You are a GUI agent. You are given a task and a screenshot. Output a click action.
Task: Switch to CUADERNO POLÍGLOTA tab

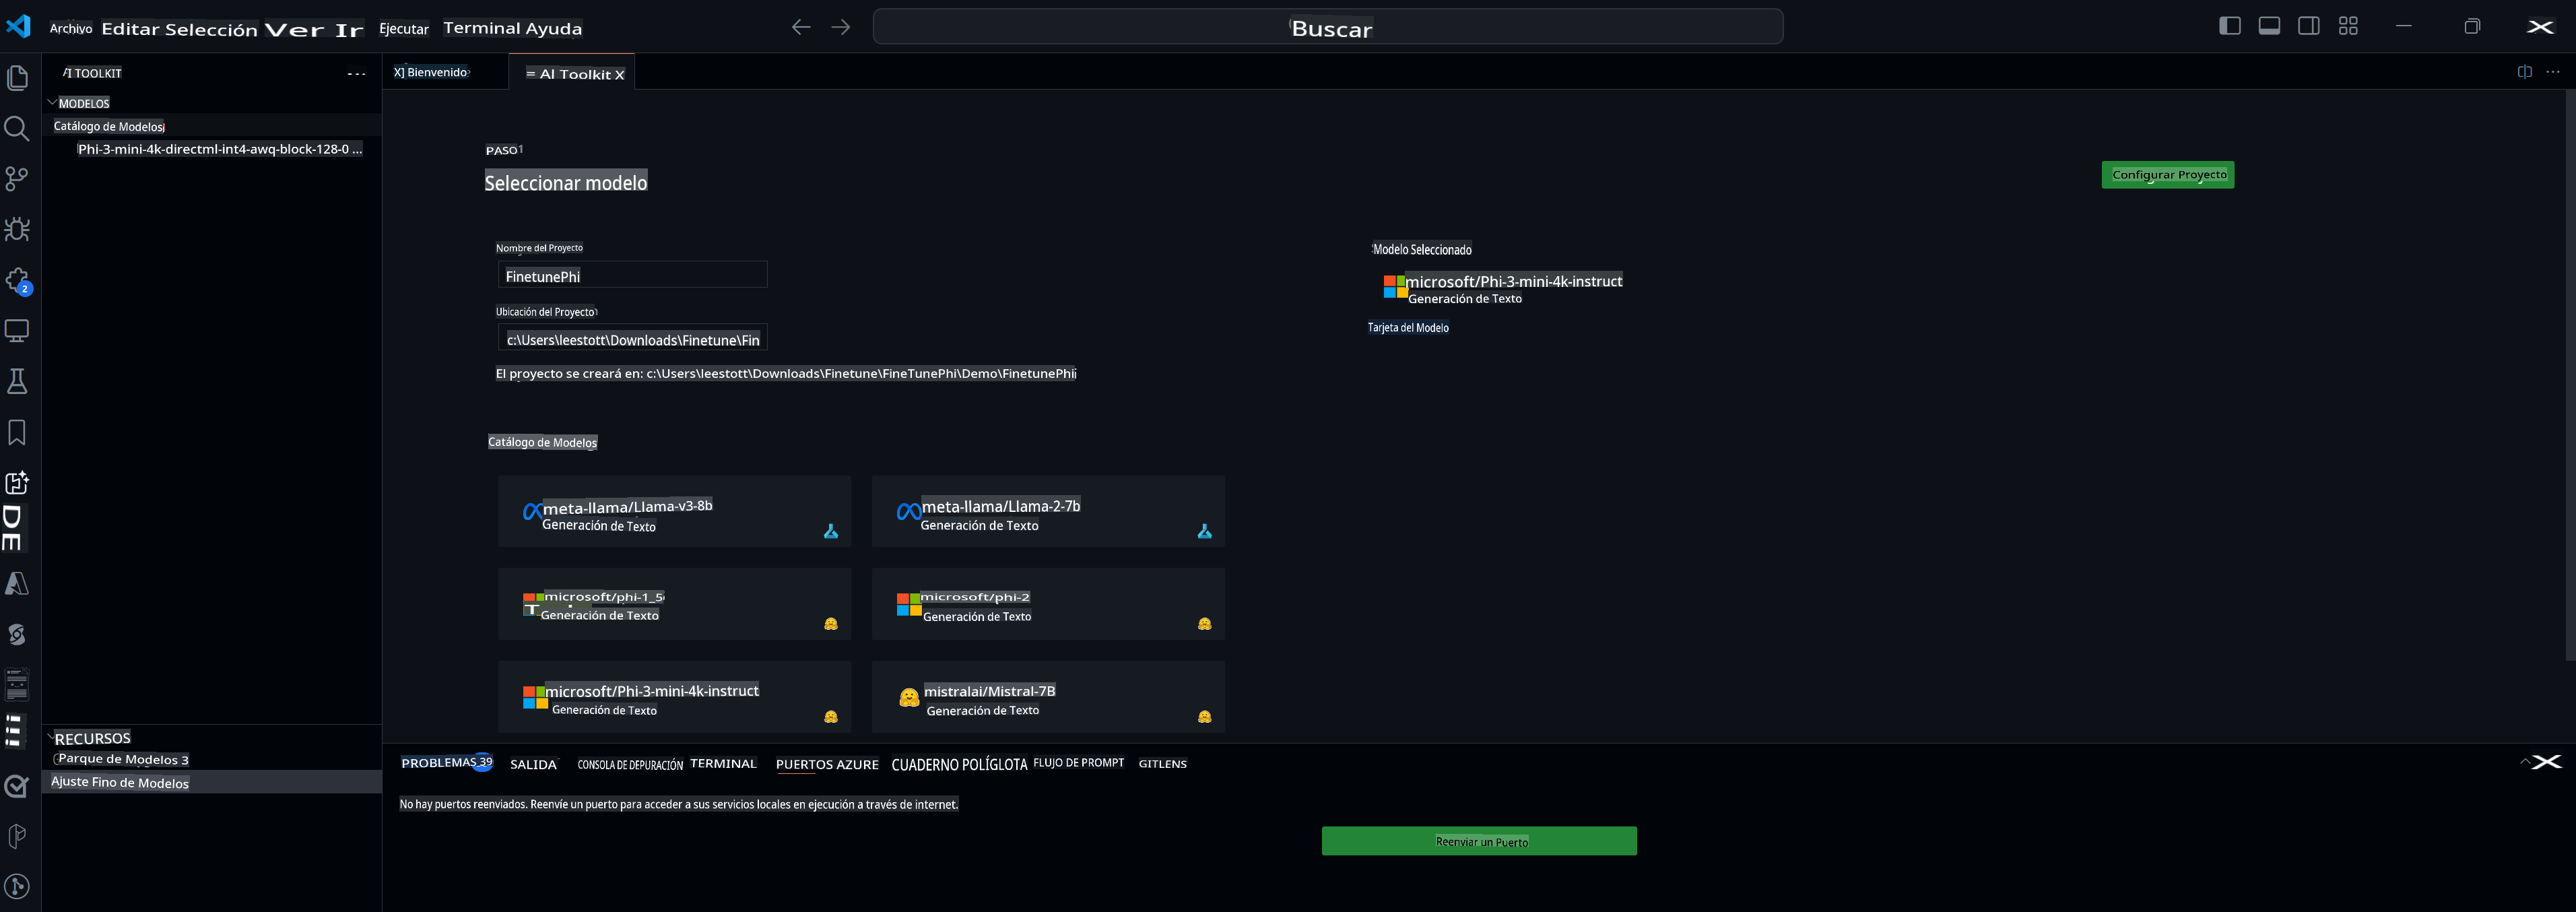pos(959,764)
